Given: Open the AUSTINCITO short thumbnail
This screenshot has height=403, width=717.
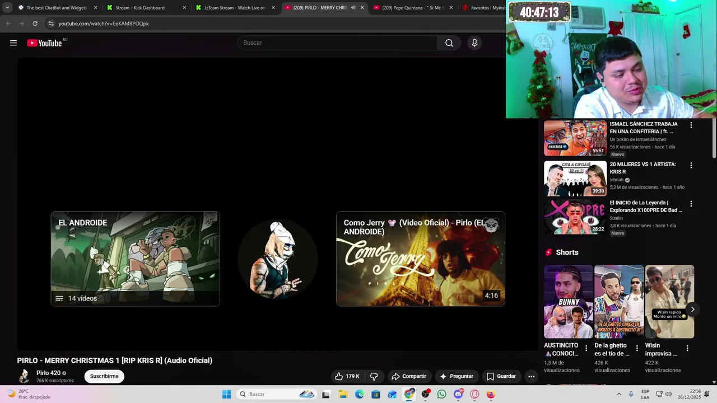Looking at the screenshot, I should point(569,302).
